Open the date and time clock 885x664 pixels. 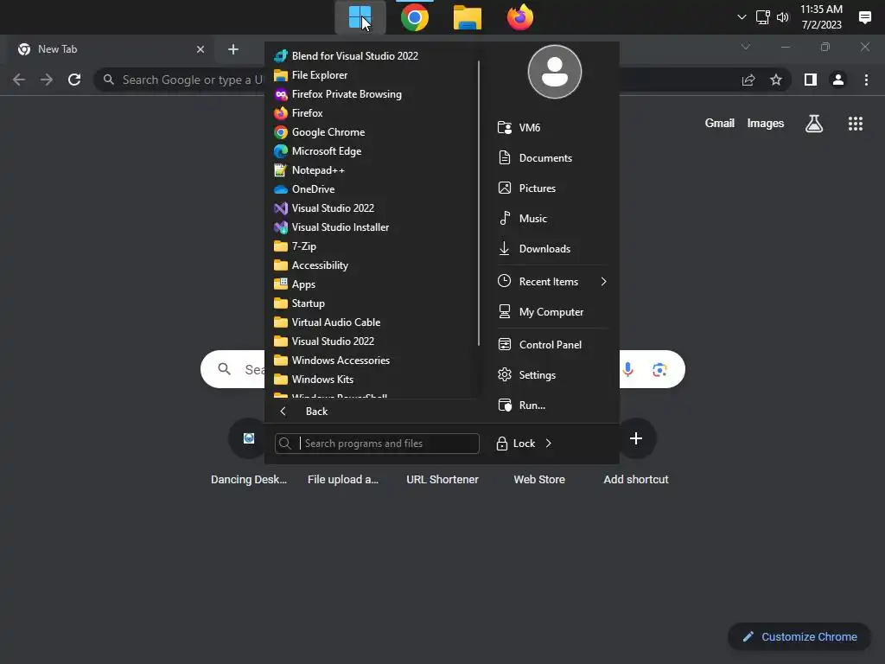point(821,17)
